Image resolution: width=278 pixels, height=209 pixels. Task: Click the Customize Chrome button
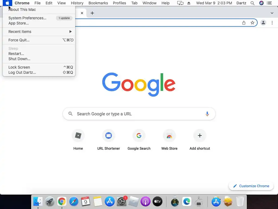(251, 186)
